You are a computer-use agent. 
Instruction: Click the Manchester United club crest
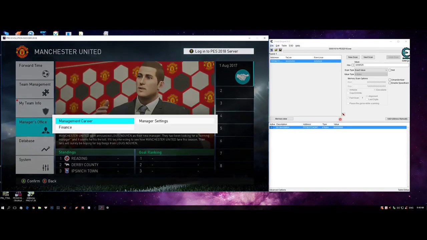pyautogui.click(x=22, y=52)
